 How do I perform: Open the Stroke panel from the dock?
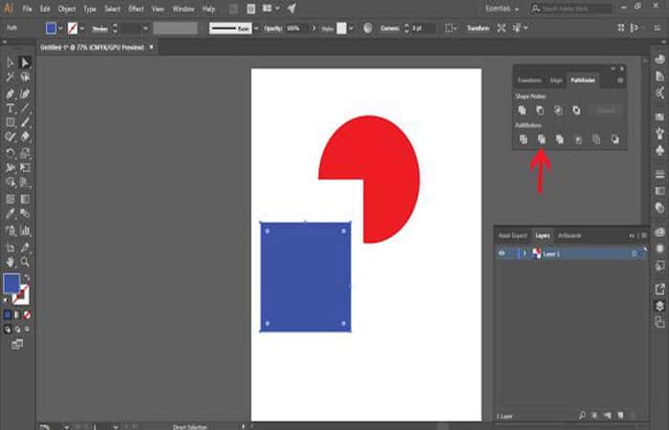pyautogui.click(x=659, y=175)
